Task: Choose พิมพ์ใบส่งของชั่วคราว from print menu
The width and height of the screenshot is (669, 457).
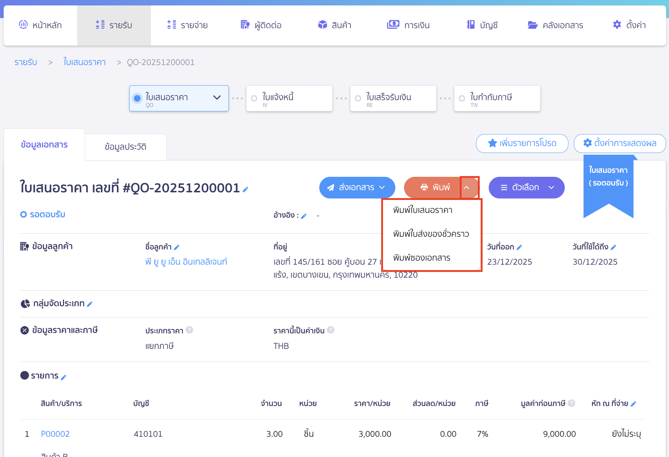Action: pos(431,234)
